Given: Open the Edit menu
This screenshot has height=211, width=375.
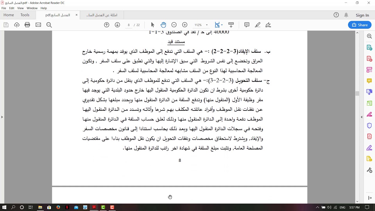Looking at the screenshot, I should (12, 8).
